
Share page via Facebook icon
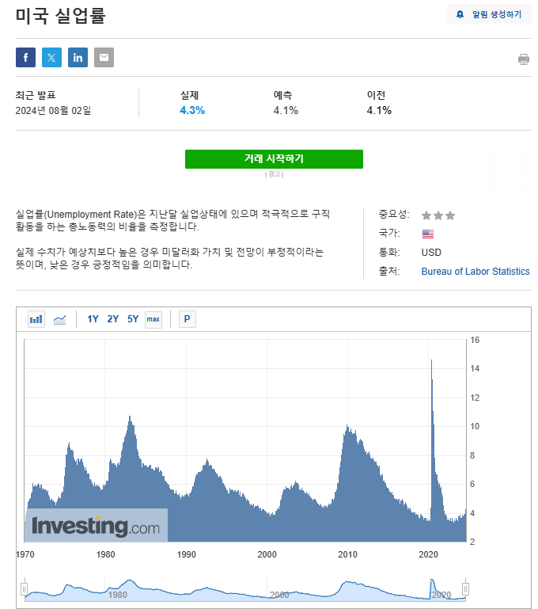(x=25, y=57)
